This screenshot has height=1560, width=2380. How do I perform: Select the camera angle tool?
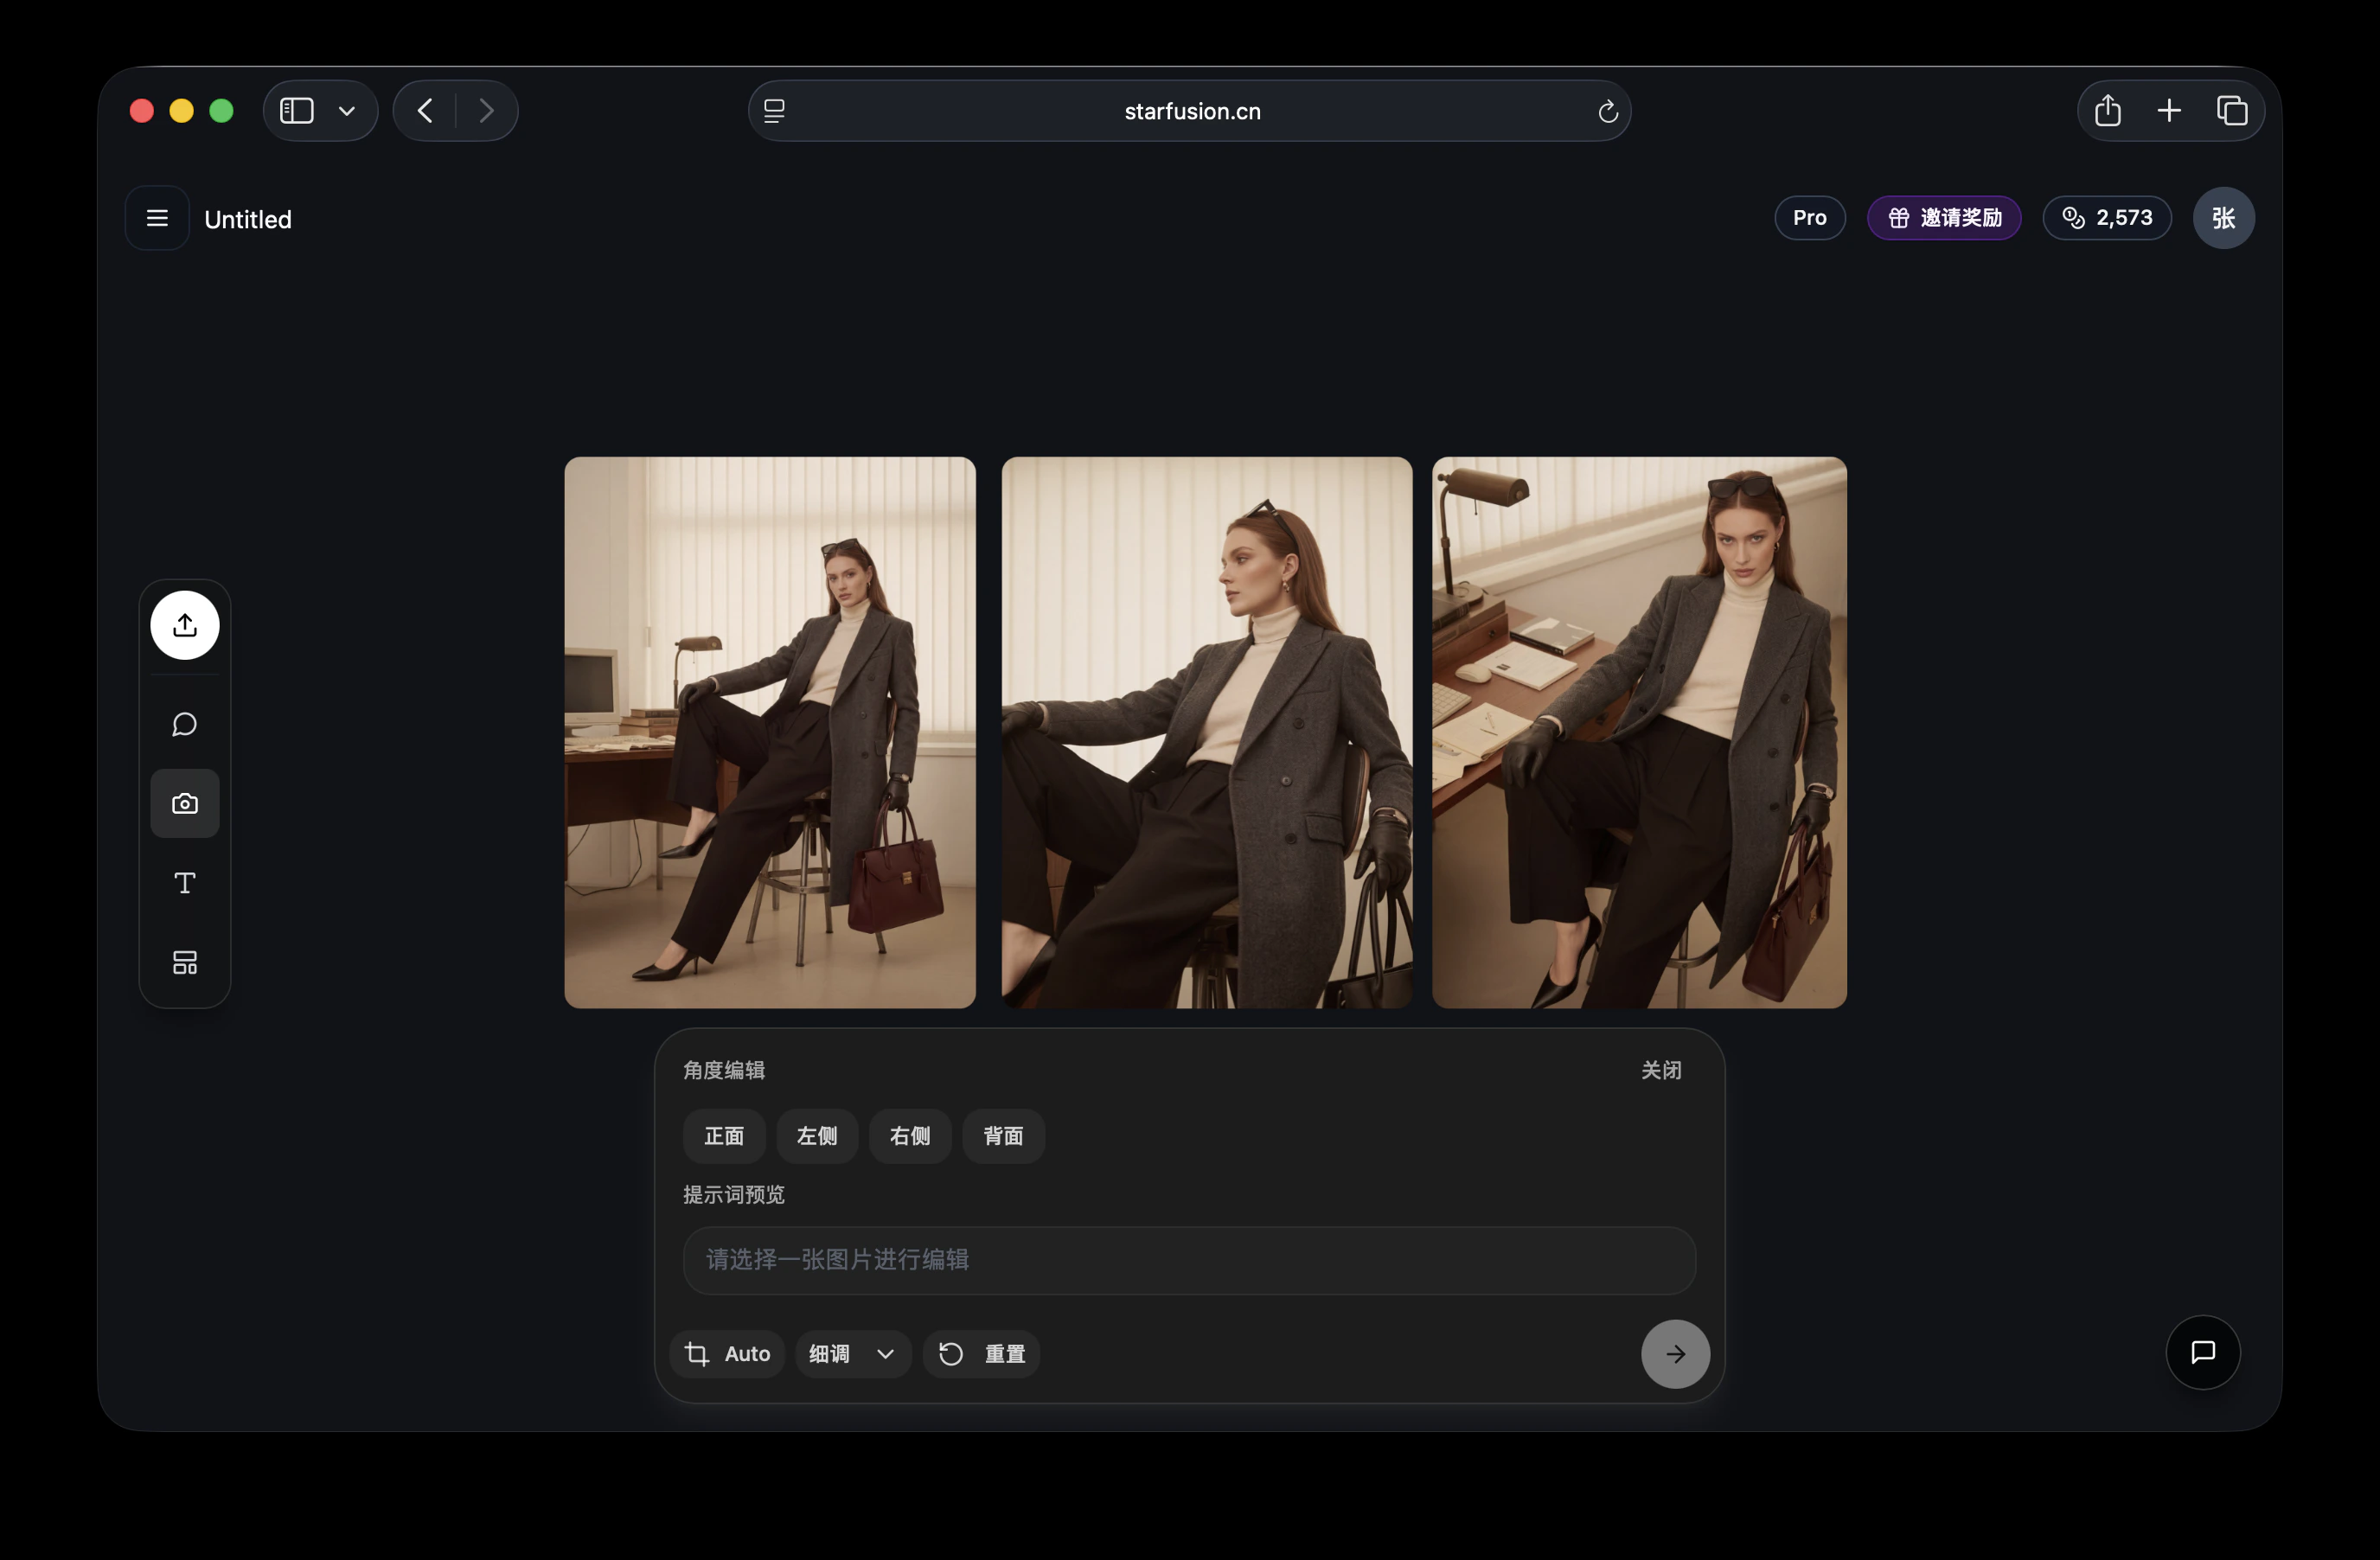coord(185,803)
